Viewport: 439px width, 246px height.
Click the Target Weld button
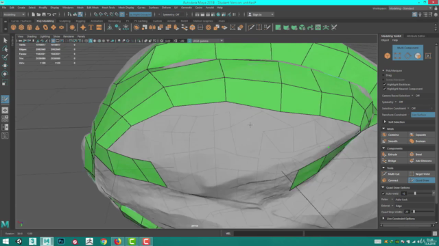click(421, 174)
